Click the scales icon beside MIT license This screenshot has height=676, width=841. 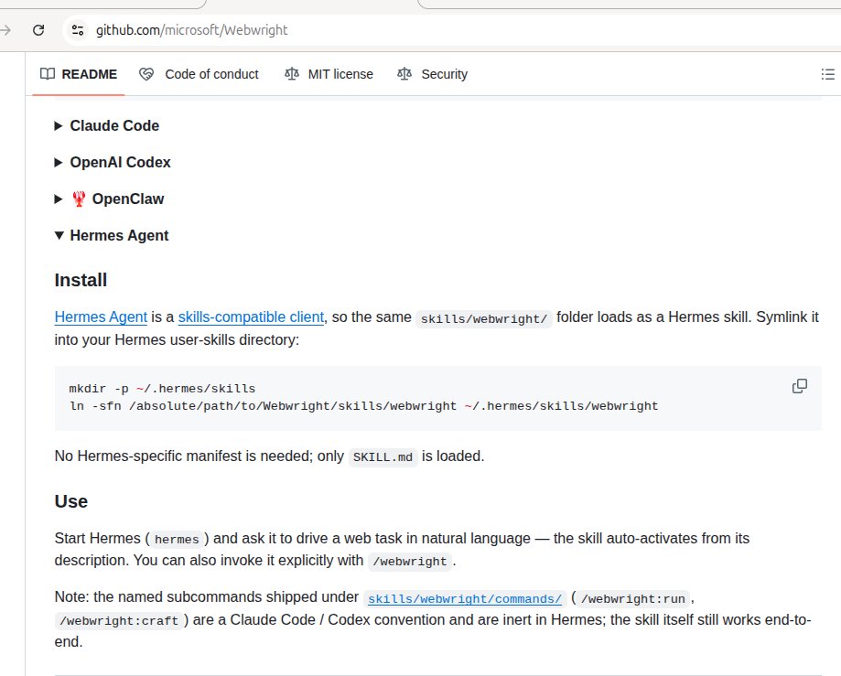(292, 74)
